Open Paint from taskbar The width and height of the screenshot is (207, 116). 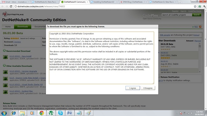click(x=89, y=113)
